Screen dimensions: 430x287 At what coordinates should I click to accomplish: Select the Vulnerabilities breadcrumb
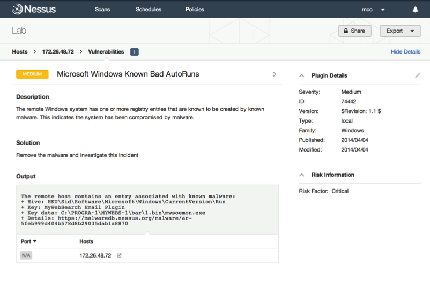tap(106, 51)
